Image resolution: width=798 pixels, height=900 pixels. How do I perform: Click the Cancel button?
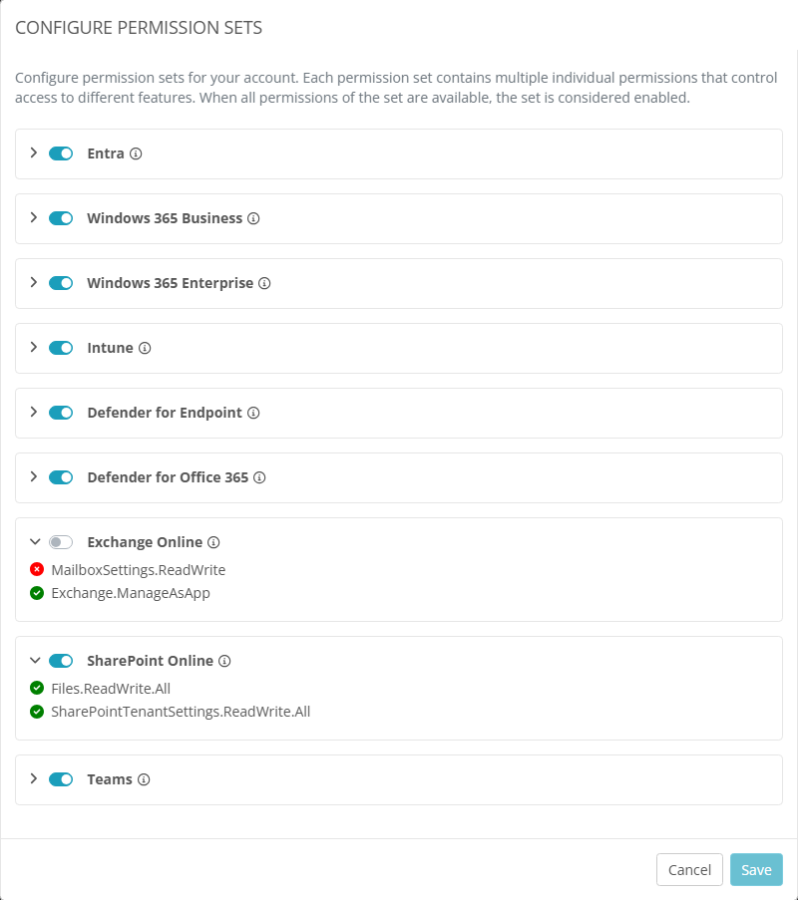pos(689,870)
